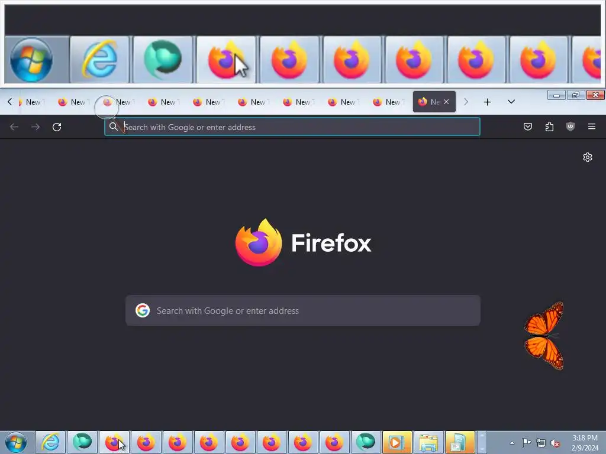Image resolution: width=606 pixels, height=454 pixels.
Task: Open Windows Media Player from the taskbar
Action: tap(397, 442)
